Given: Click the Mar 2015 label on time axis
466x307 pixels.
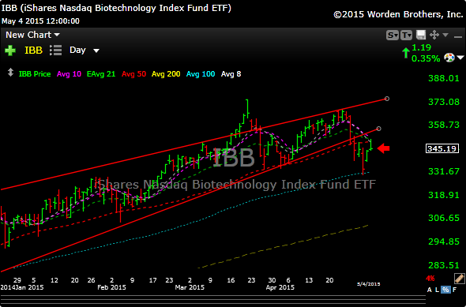Looking at the screenshot, I should [190, 287].
